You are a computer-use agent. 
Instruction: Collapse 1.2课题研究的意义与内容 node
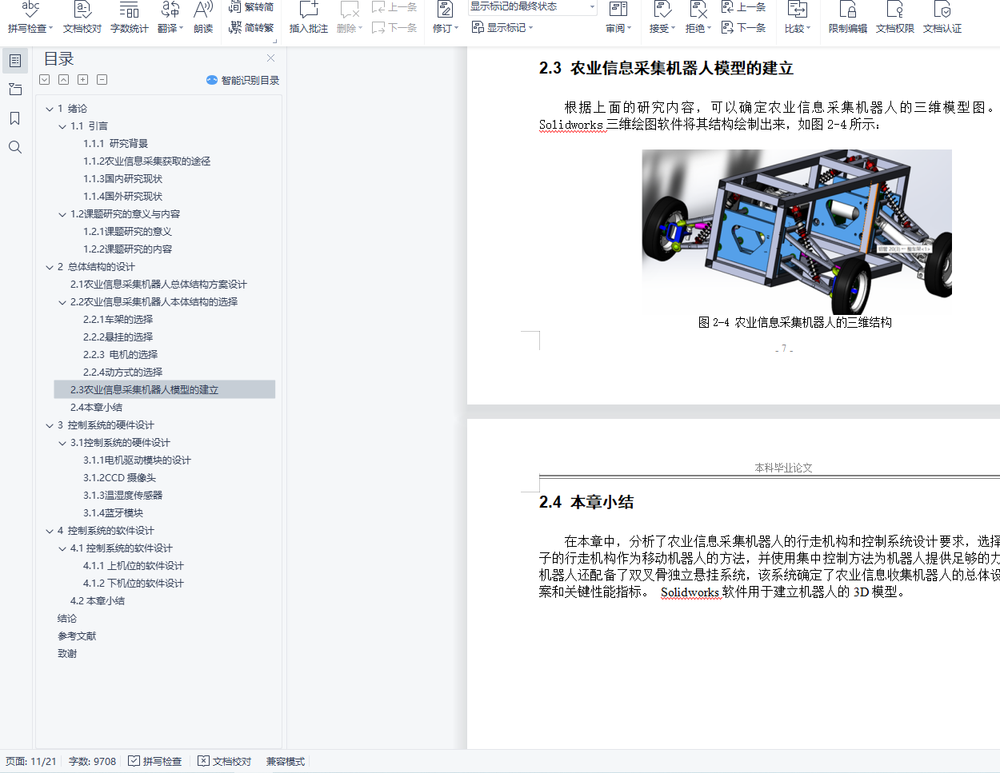coord(62,214)
